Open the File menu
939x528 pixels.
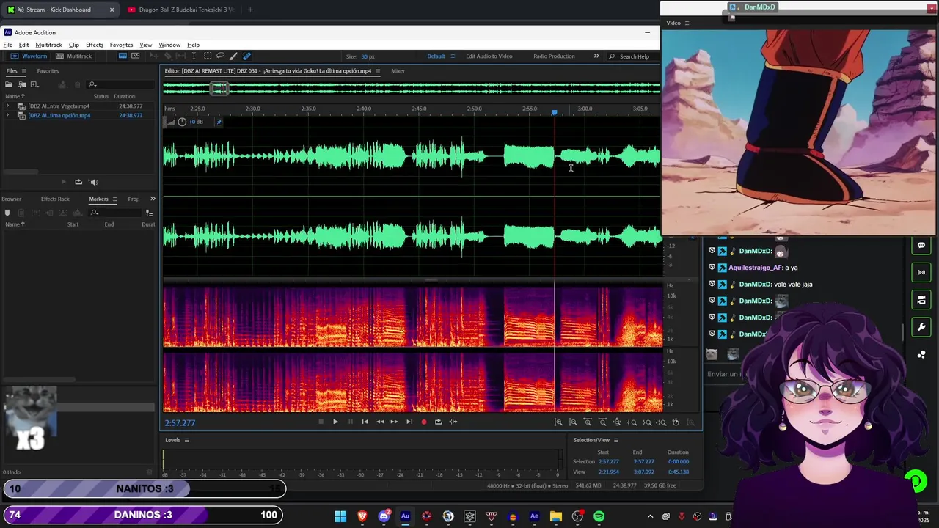(7, 45)
